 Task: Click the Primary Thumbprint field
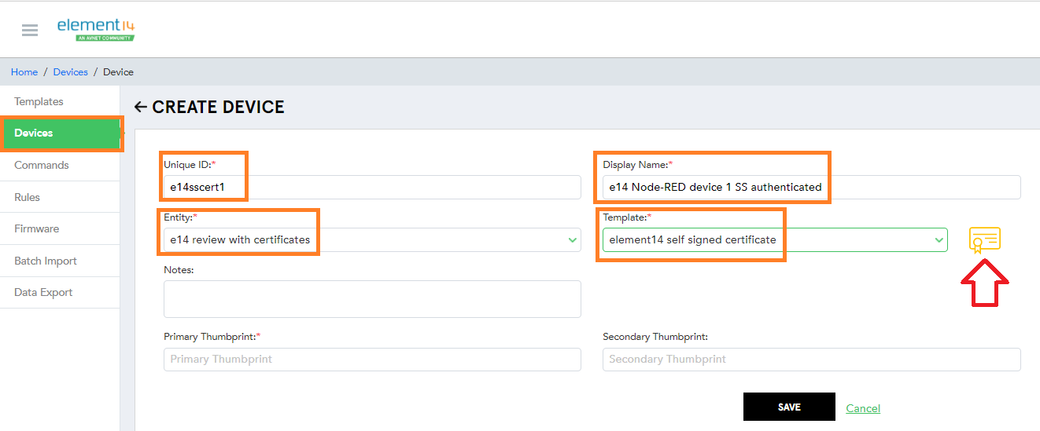click(x=372, y=360)
